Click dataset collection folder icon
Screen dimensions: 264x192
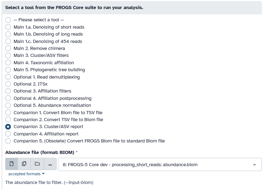[37, 164]
